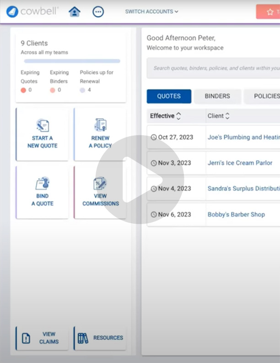The height and width of the screenshot is (363, 280).
Task: Switch to the Quotes tab
Action: pyautogui.click(x=169, y=96)
